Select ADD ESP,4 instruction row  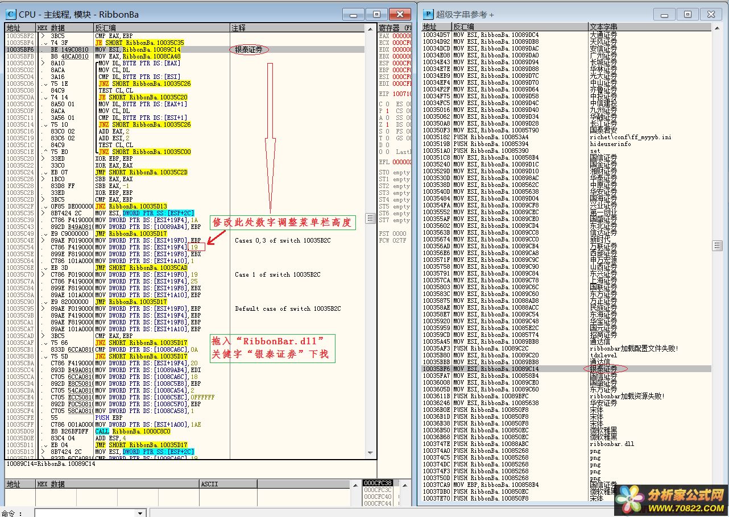pos(185,438)
